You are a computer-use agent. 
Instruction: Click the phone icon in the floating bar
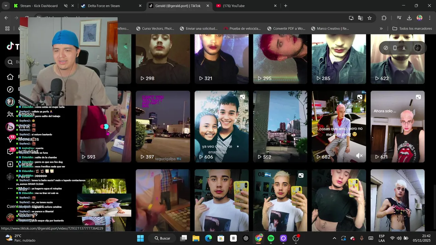click(395, 48)
